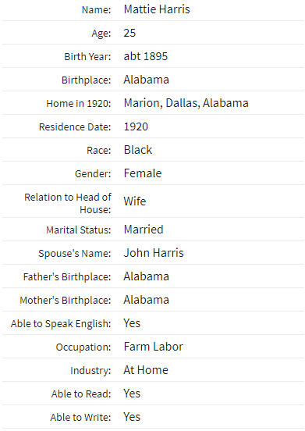The image size is (305, 431).
Task: Click the Birthplace value Alabama
Action: (x=147, y=80)
